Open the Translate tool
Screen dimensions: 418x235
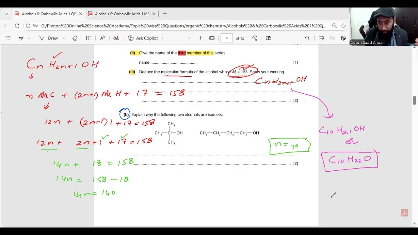116,38
